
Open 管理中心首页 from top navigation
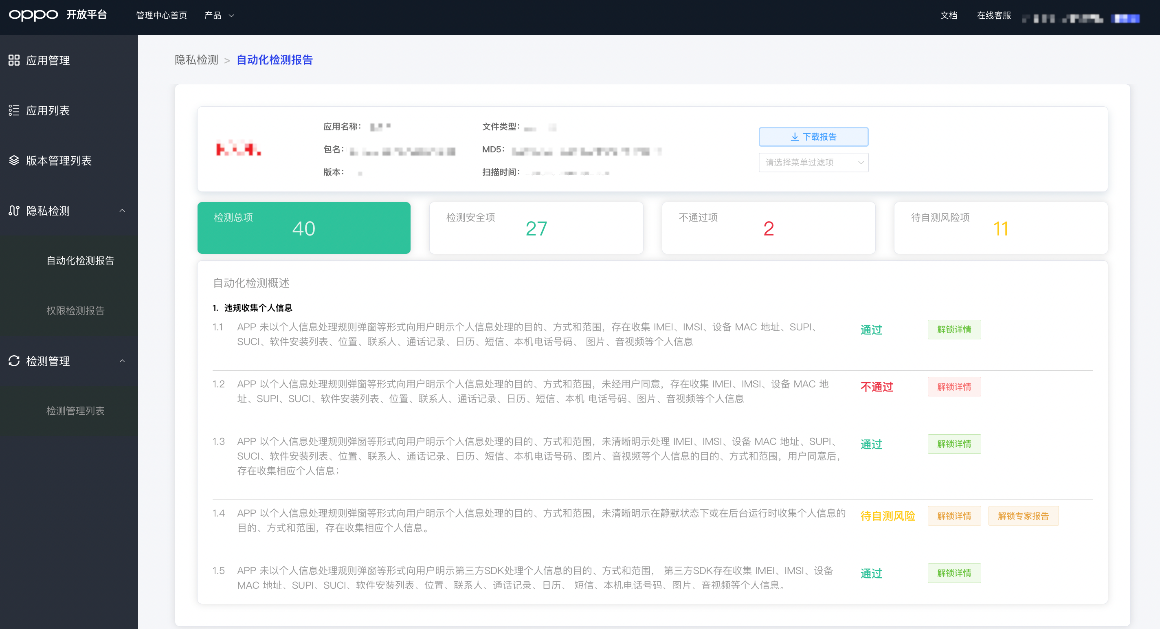(x=161, y=15)
